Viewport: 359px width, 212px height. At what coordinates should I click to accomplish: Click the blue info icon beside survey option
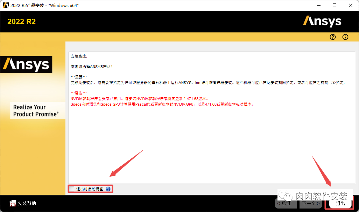[108, 189]
